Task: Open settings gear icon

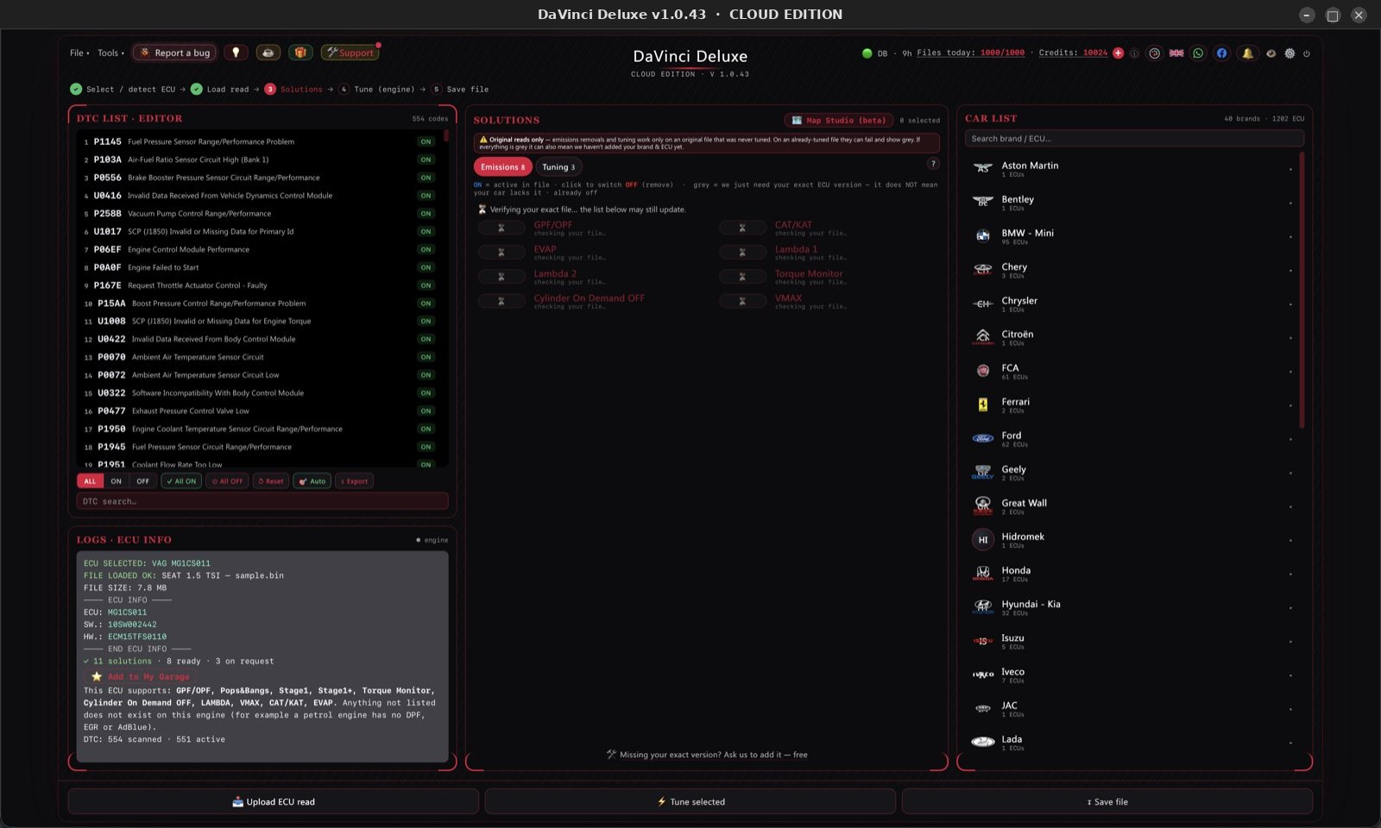Action: tap(1290, 53)
